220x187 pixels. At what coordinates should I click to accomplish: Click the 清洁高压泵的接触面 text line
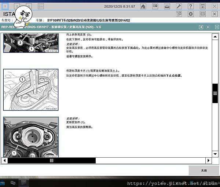[x=80, y=127]
